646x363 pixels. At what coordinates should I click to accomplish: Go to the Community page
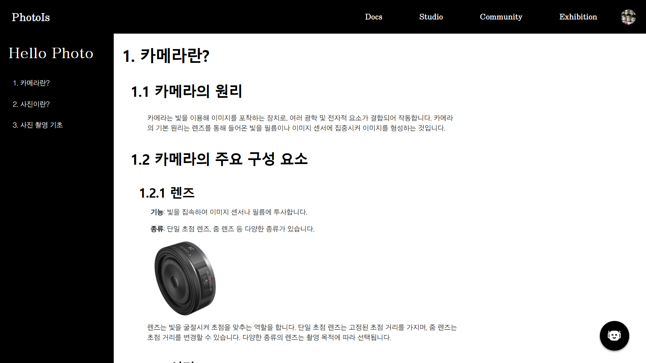(x=501, y=17)
